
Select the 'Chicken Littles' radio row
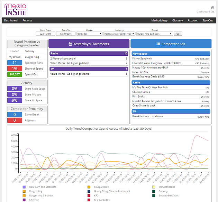(171, 92)
